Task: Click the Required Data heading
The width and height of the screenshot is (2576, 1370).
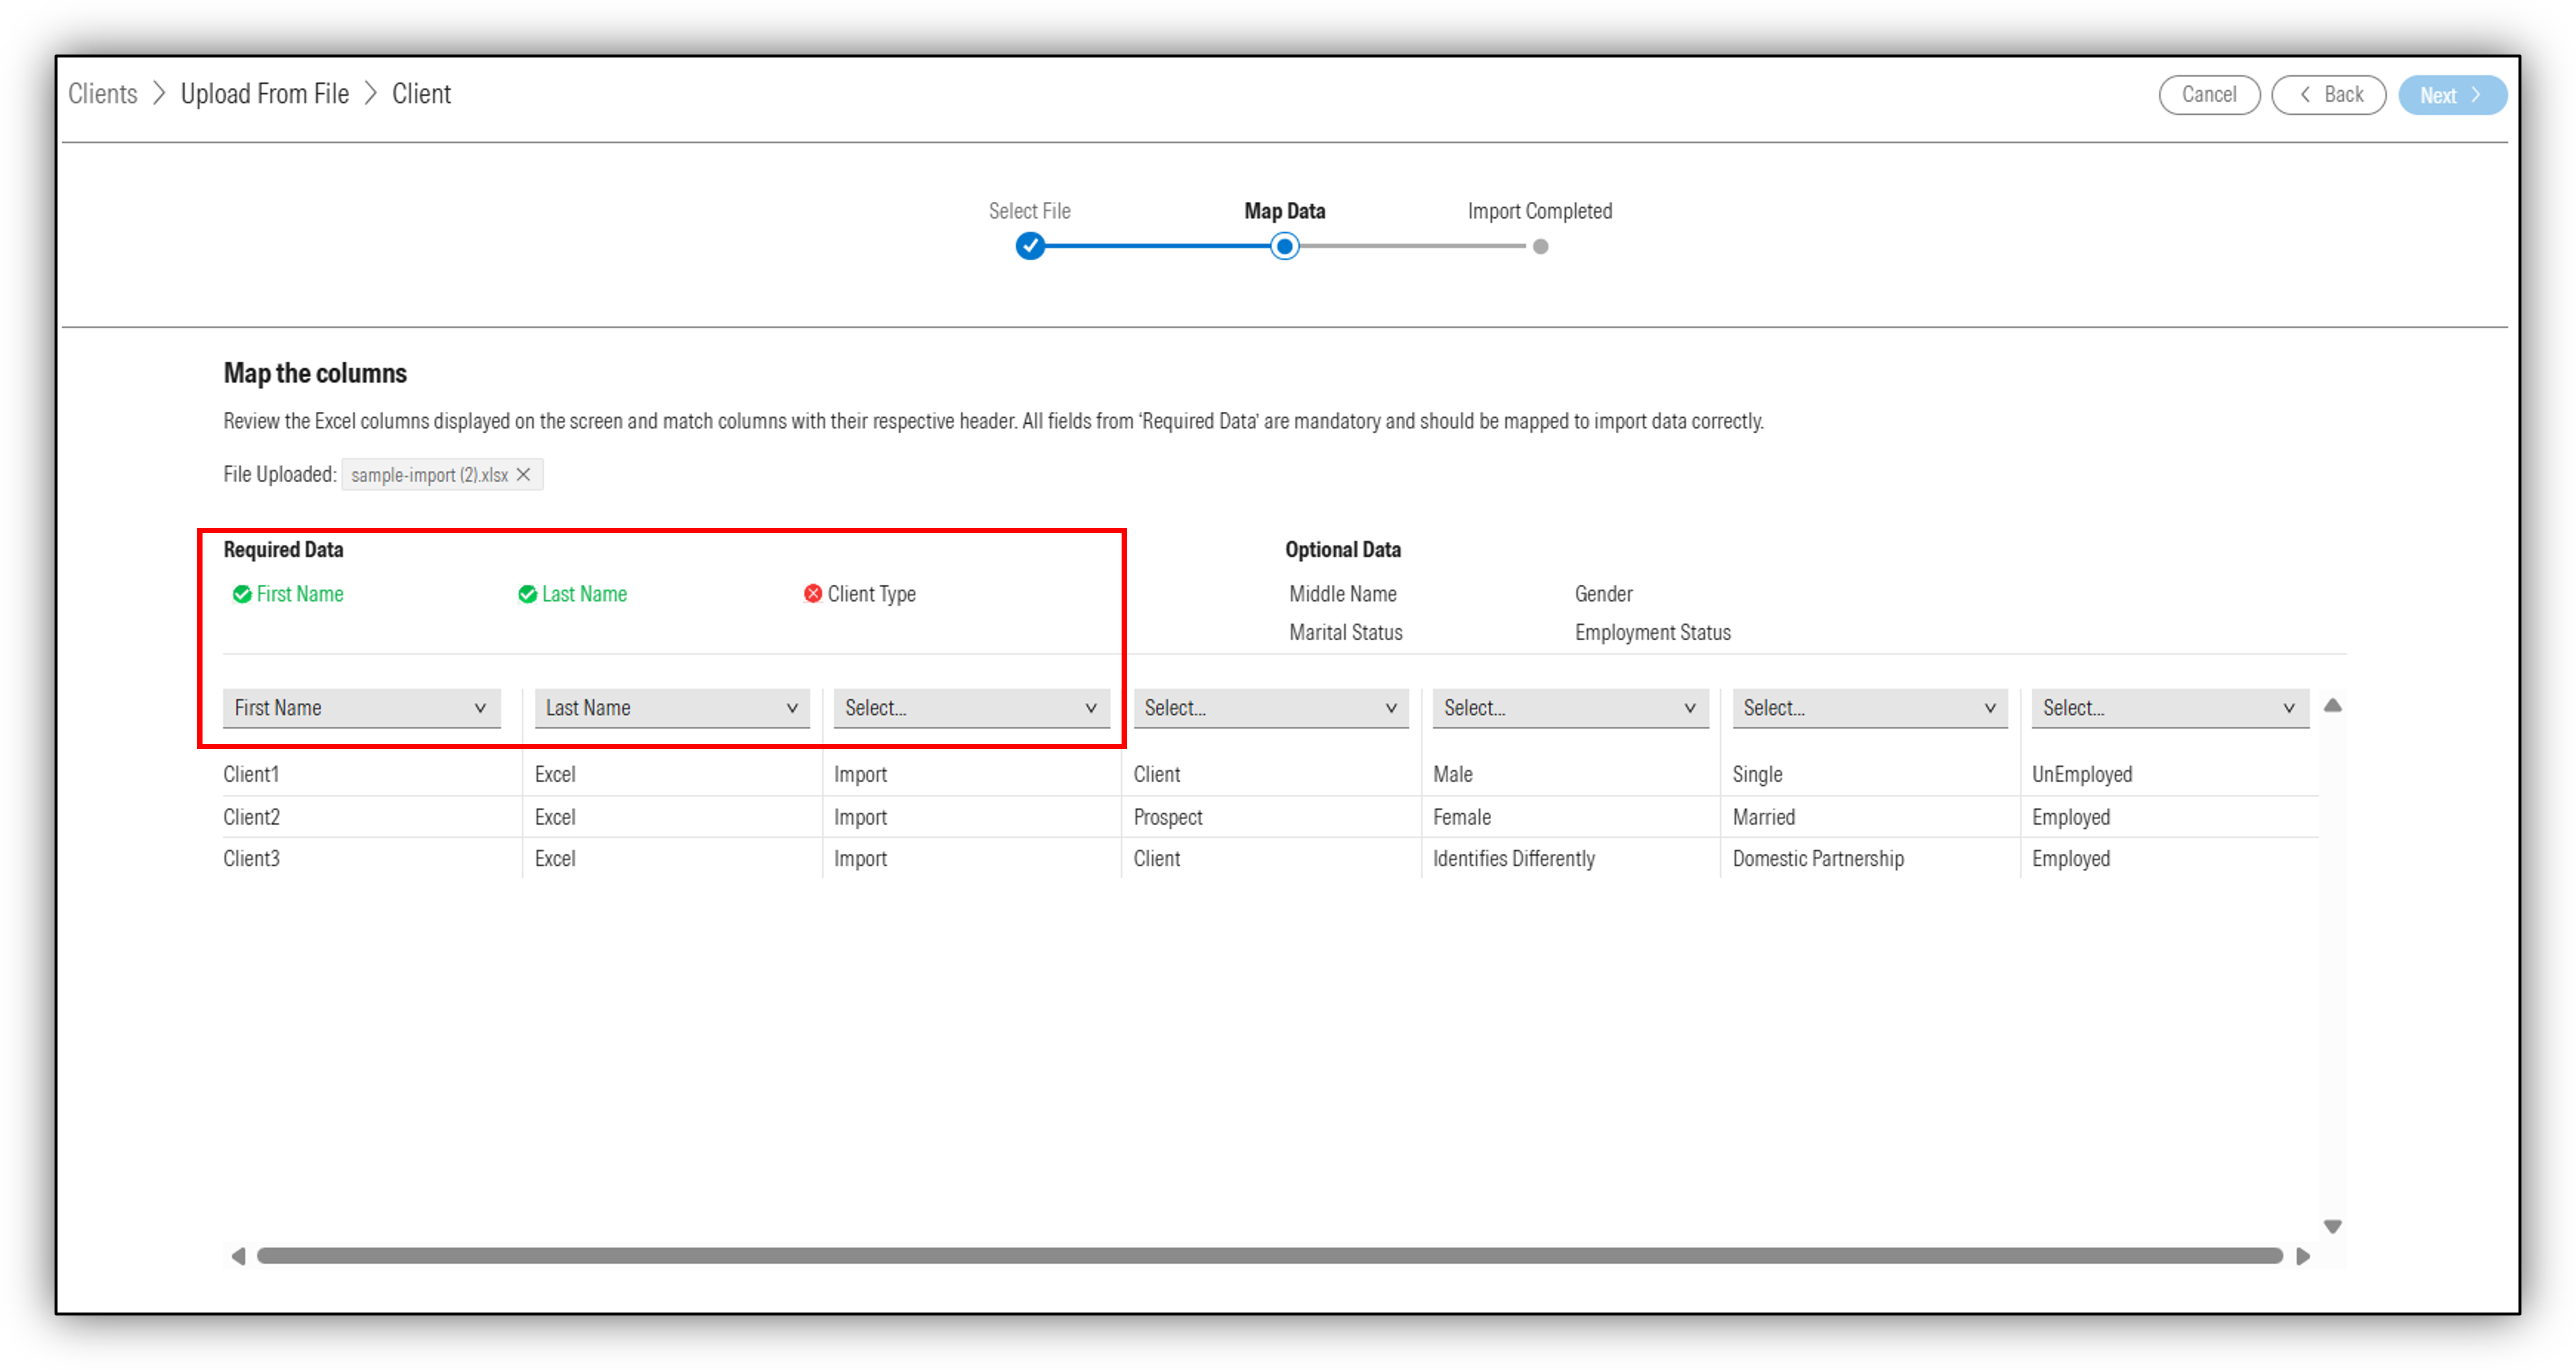Action: click(283, 550)
